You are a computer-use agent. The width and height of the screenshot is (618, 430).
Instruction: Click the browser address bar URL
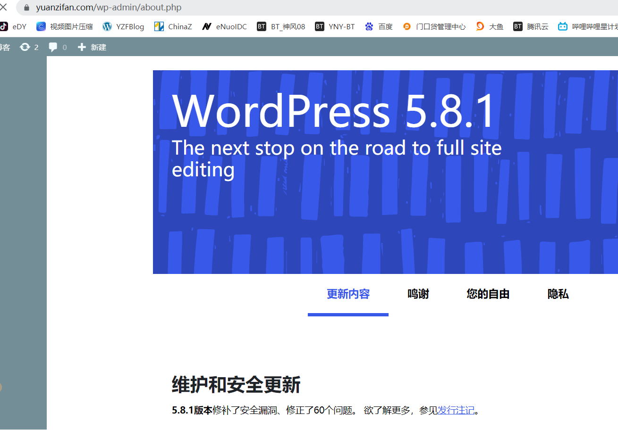[x=109, y=8]
